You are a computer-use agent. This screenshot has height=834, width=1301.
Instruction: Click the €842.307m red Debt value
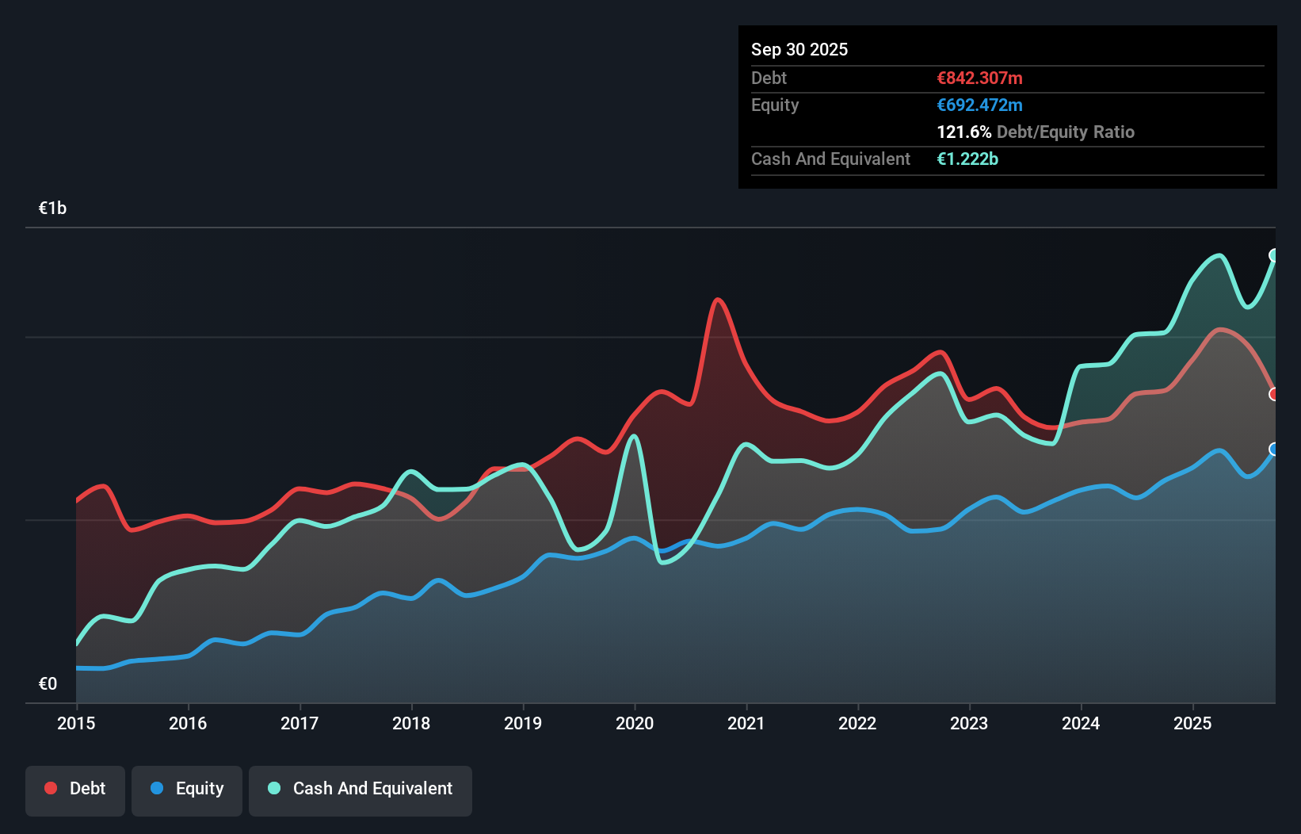click(x=979, y=78)
